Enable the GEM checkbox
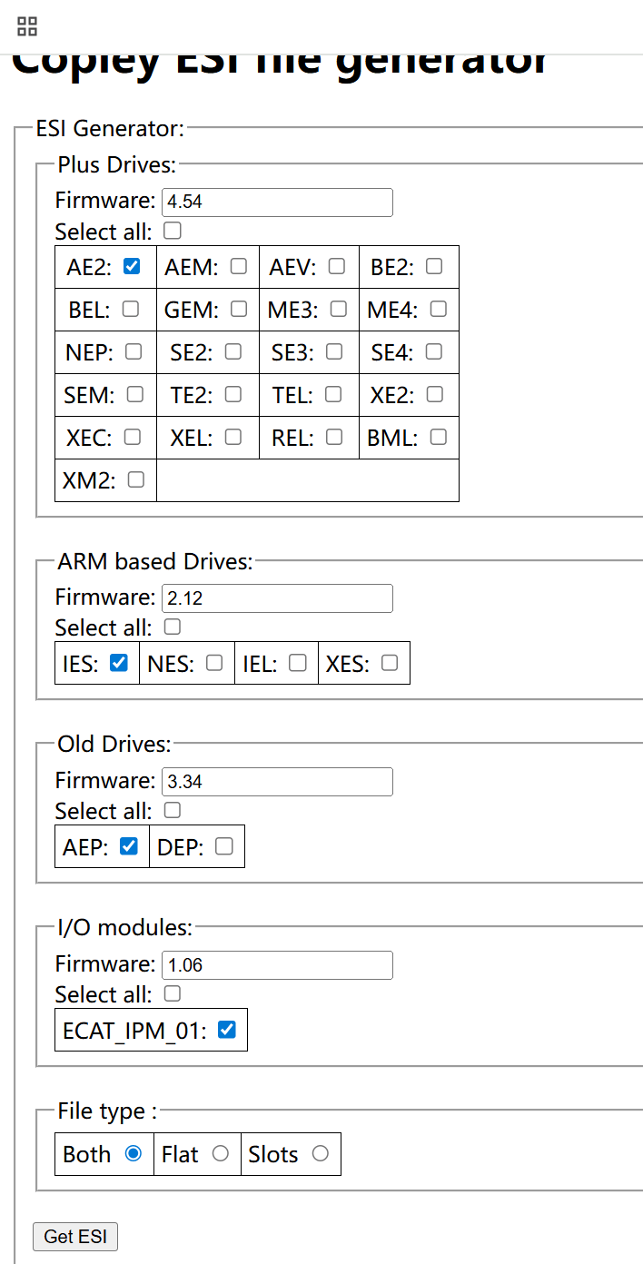Image resolution: width=643 pixels, height=1264 pixels. [239, 309]
